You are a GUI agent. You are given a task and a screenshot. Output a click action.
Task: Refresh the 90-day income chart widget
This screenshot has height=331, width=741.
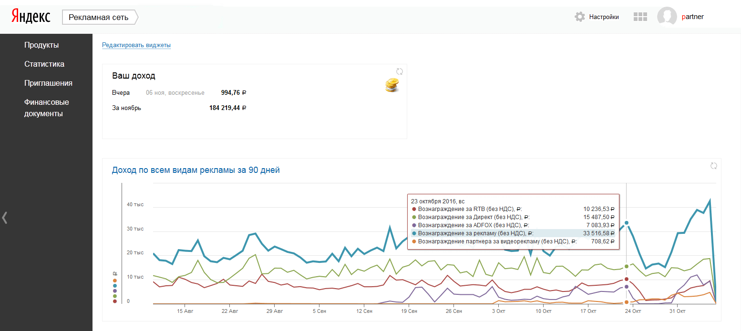(x=714, y=166)
